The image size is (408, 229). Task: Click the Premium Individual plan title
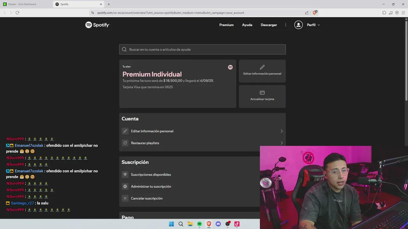152,74
